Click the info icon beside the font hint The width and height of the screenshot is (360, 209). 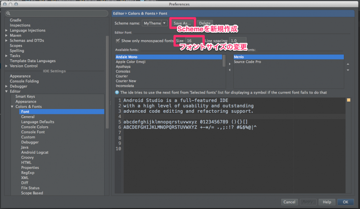117,93
